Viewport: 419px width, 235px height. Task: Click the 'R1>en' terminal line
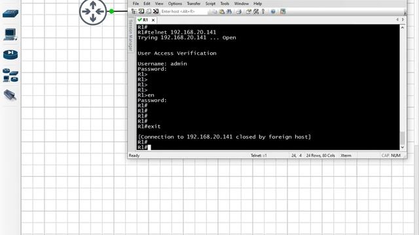pyautogui.click(x=145, y=95)
